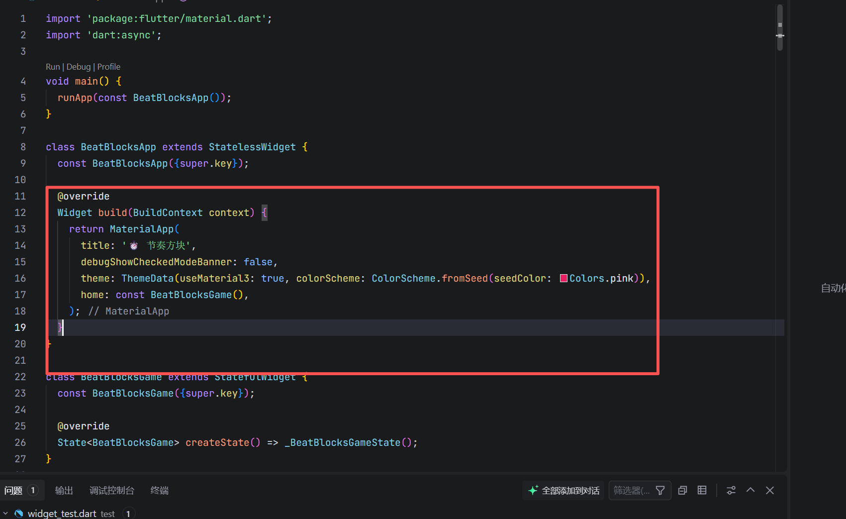Click the Debug code lens above main

point(79,67)
